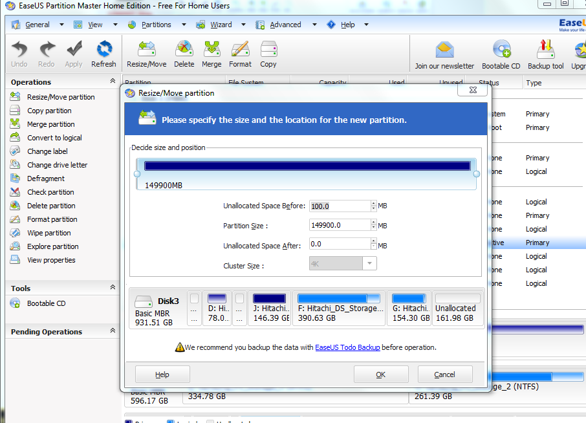Viewport: 586px width, 423px height.
Task: Click Cancel in Resize/Move dialog
Action: (445, 374)
